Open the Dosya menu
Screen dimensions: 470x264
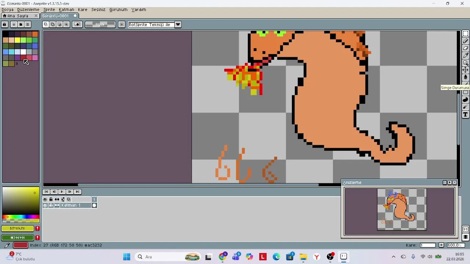click(7, 10)
